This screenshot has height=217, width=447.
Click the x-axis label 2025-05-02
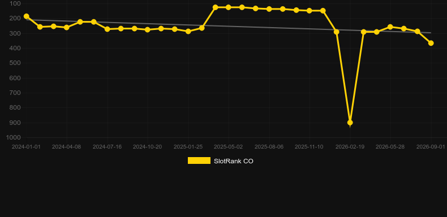[x=229, y=147]
